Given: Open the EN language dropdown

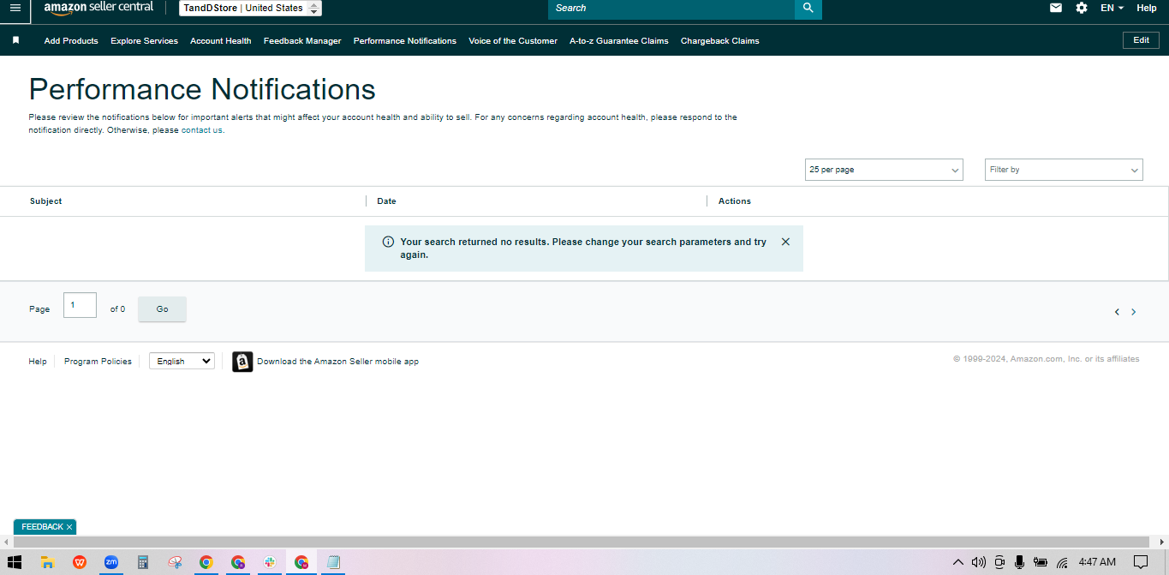Looking at the screenshot, I should click(1112, 8).
